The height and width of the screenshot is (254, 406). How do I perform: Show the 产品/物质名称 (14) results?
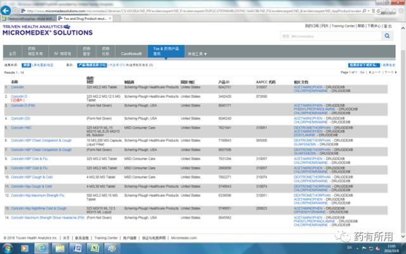pos(92,65)
